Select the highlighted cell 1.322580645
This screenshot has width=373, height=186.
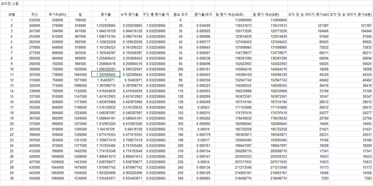[x=106, y=74]
